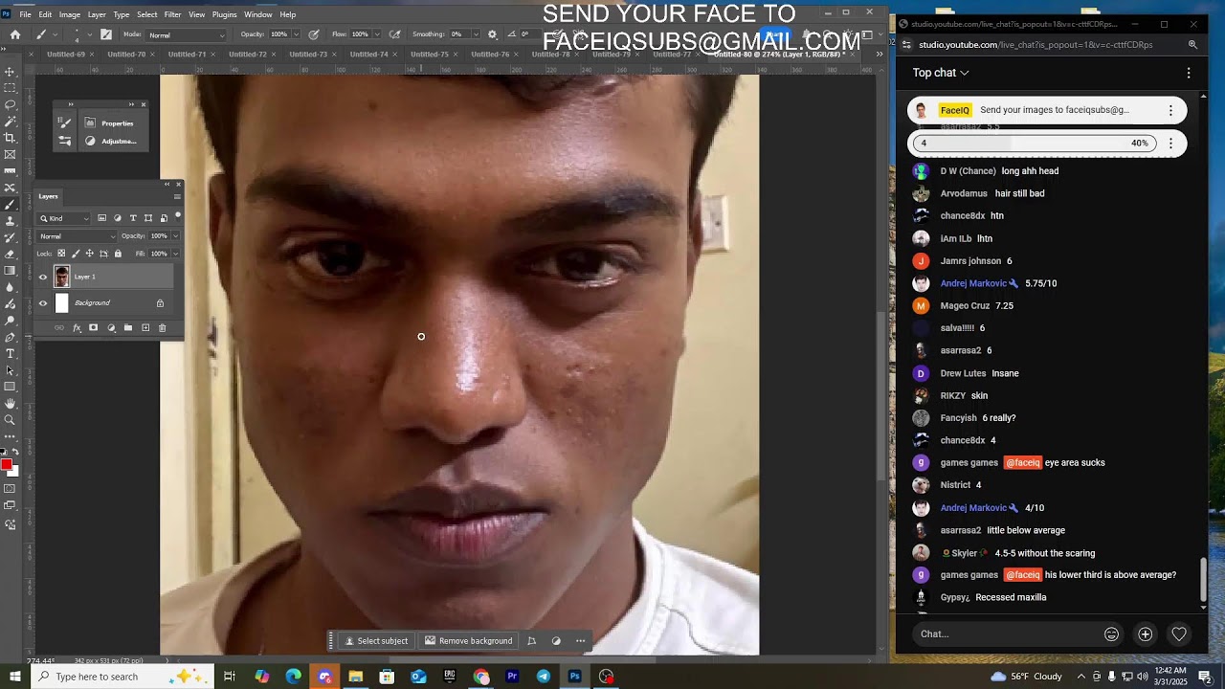This screenshot has height=689, width=1225.
Task: Click the red foreground color swatch
Action: (x=6, y=465)
